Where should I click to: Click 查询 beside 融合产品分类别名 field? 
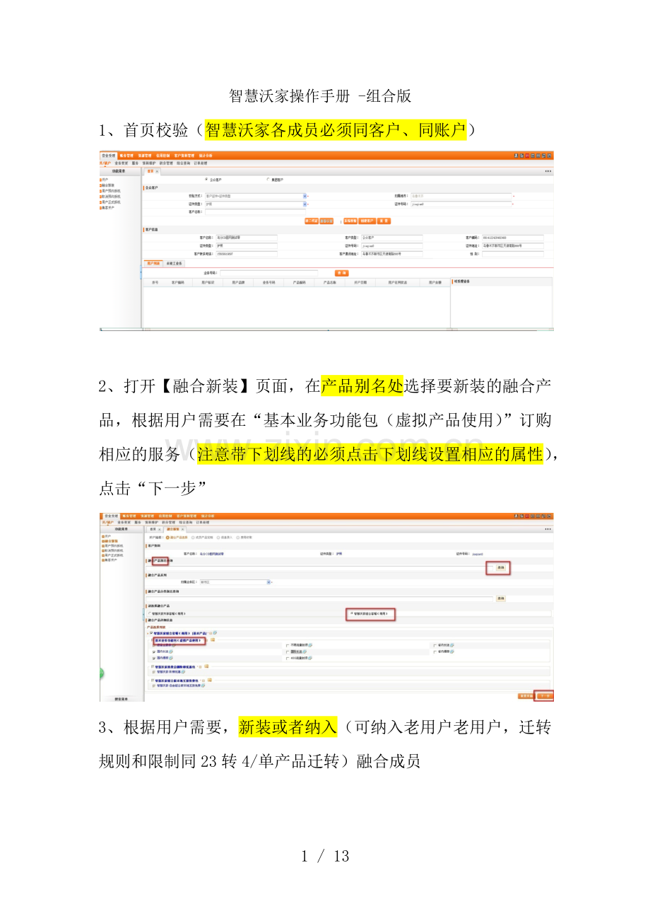(500, 598)
